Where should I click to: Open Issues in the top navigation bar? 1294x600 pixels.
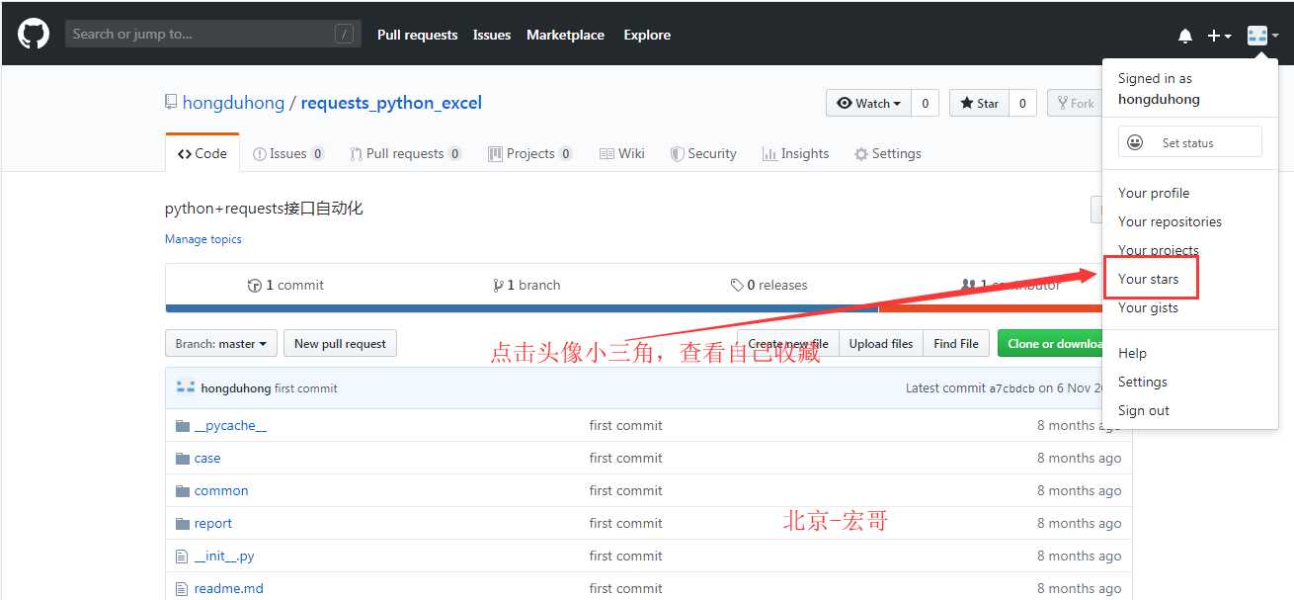[492, 35]
